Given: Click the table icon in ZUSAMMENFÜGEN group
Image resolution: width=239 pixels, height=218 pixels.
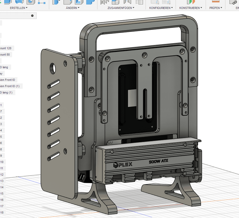Looking at the screenshot, I should (139, 2).
